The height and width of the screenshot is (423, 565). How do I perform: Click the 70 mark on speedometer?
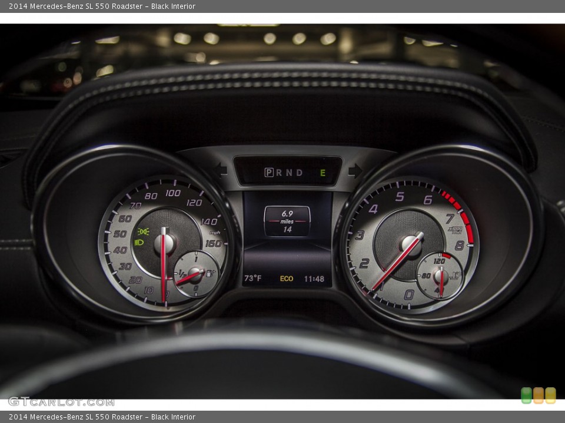[135, 206]
